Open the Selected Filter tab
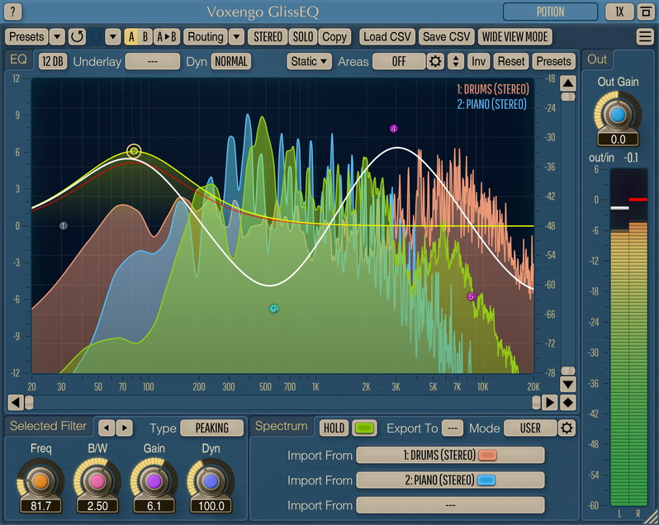The width and height of the screenshot is (659, 525). point(49,426)
